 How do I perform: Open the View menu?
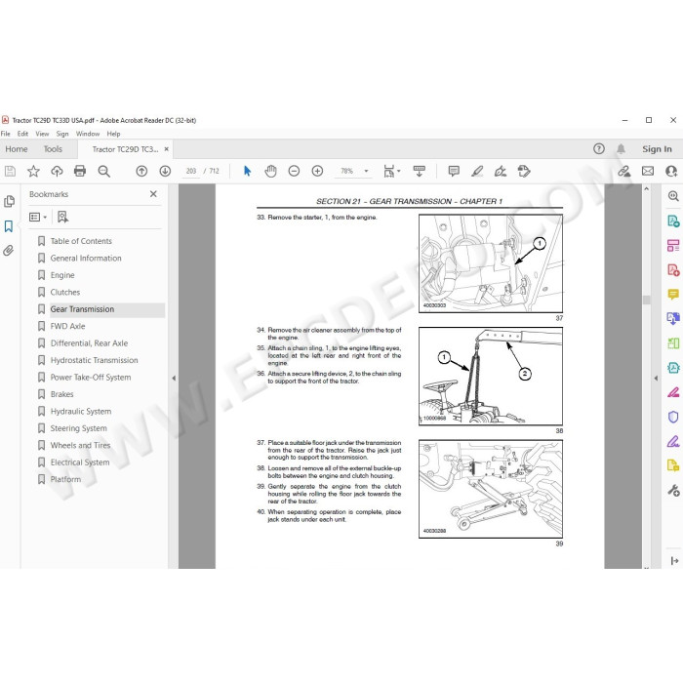(x=42, y=134)
